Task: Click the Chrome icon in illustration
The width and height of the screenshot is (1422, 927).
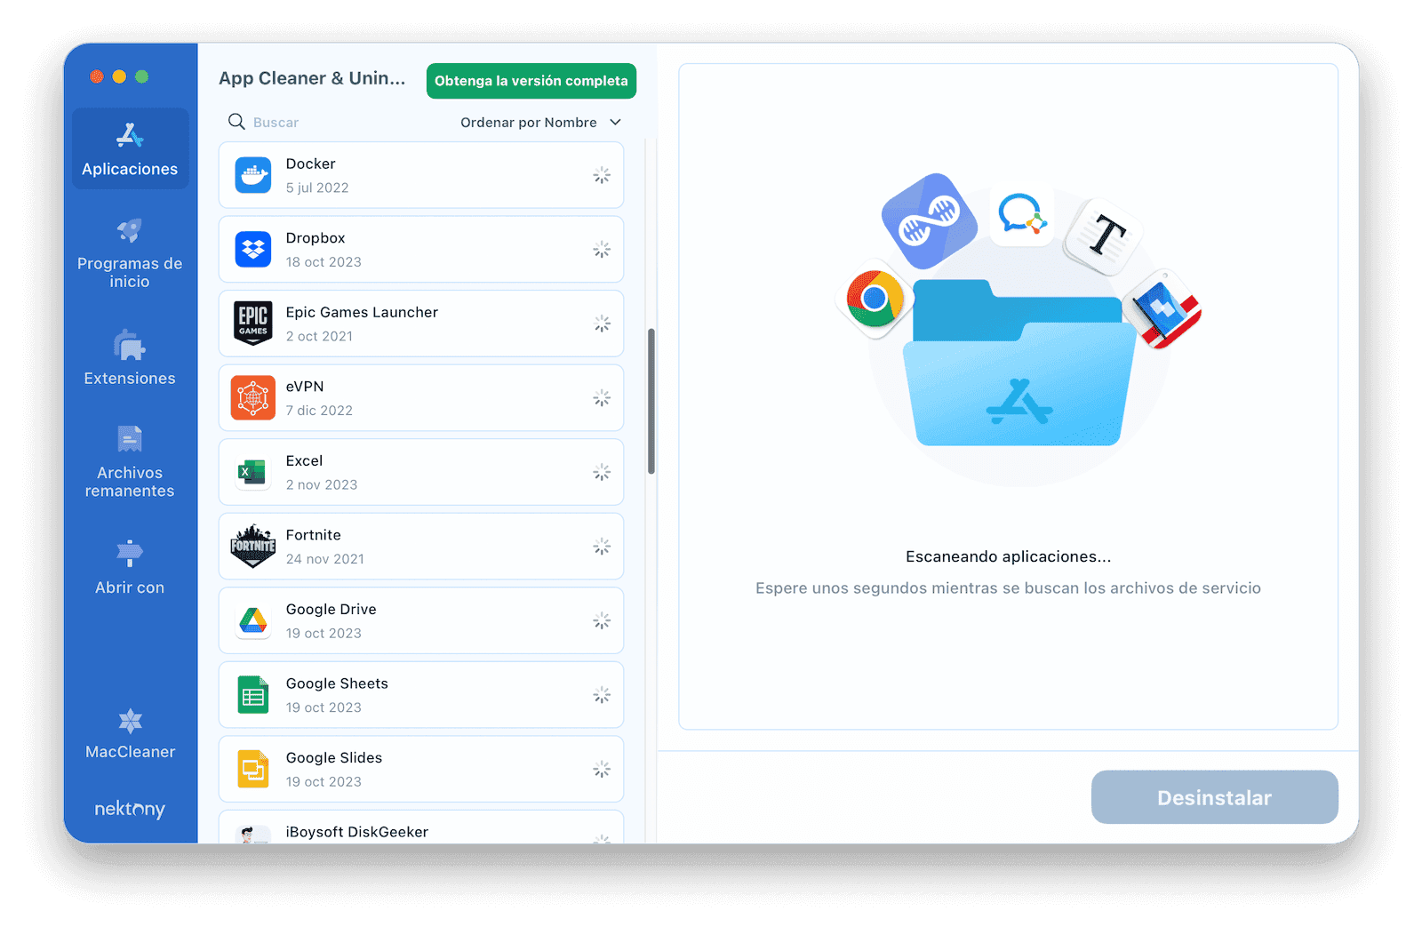Action: point(875,299)
